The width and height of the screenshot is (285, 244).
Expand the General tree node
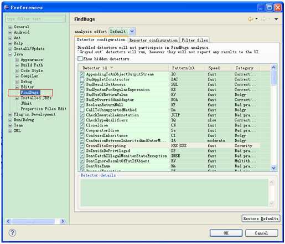pos(10,27)
